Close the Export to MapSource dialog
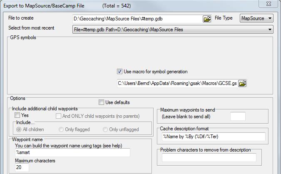 point(268,4)
